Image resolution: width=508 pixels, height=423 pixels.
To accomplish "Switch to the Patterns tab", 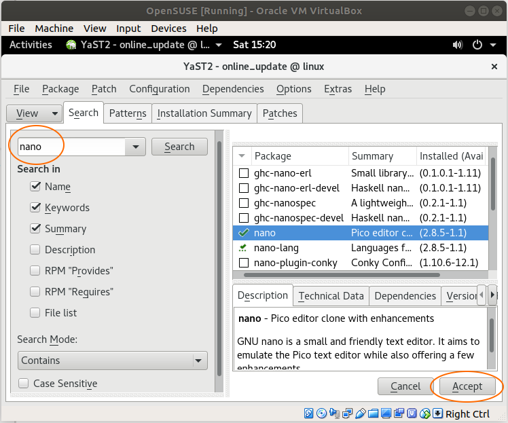I will point(128,113).
